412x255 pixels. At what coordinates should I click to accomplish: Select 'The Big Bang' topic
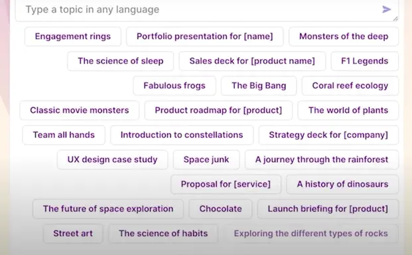(259, 86)
